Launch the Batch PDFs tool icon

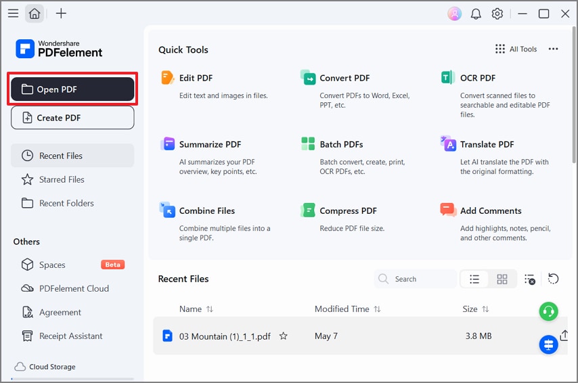308,143
